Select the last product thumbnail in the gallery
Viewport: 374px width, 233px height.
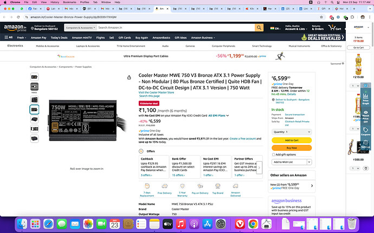34,138
